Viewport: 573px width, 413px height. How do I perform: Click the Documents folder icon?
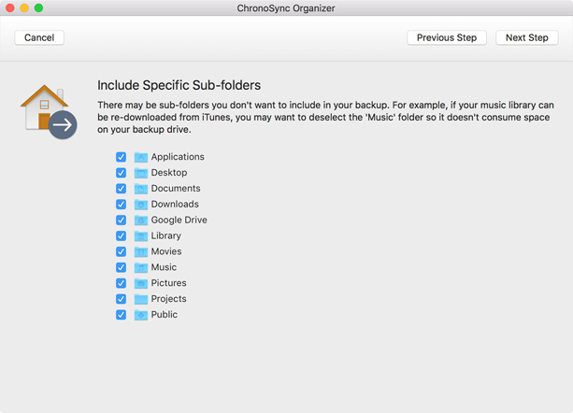pyautogui.click(x=141, y=189)
